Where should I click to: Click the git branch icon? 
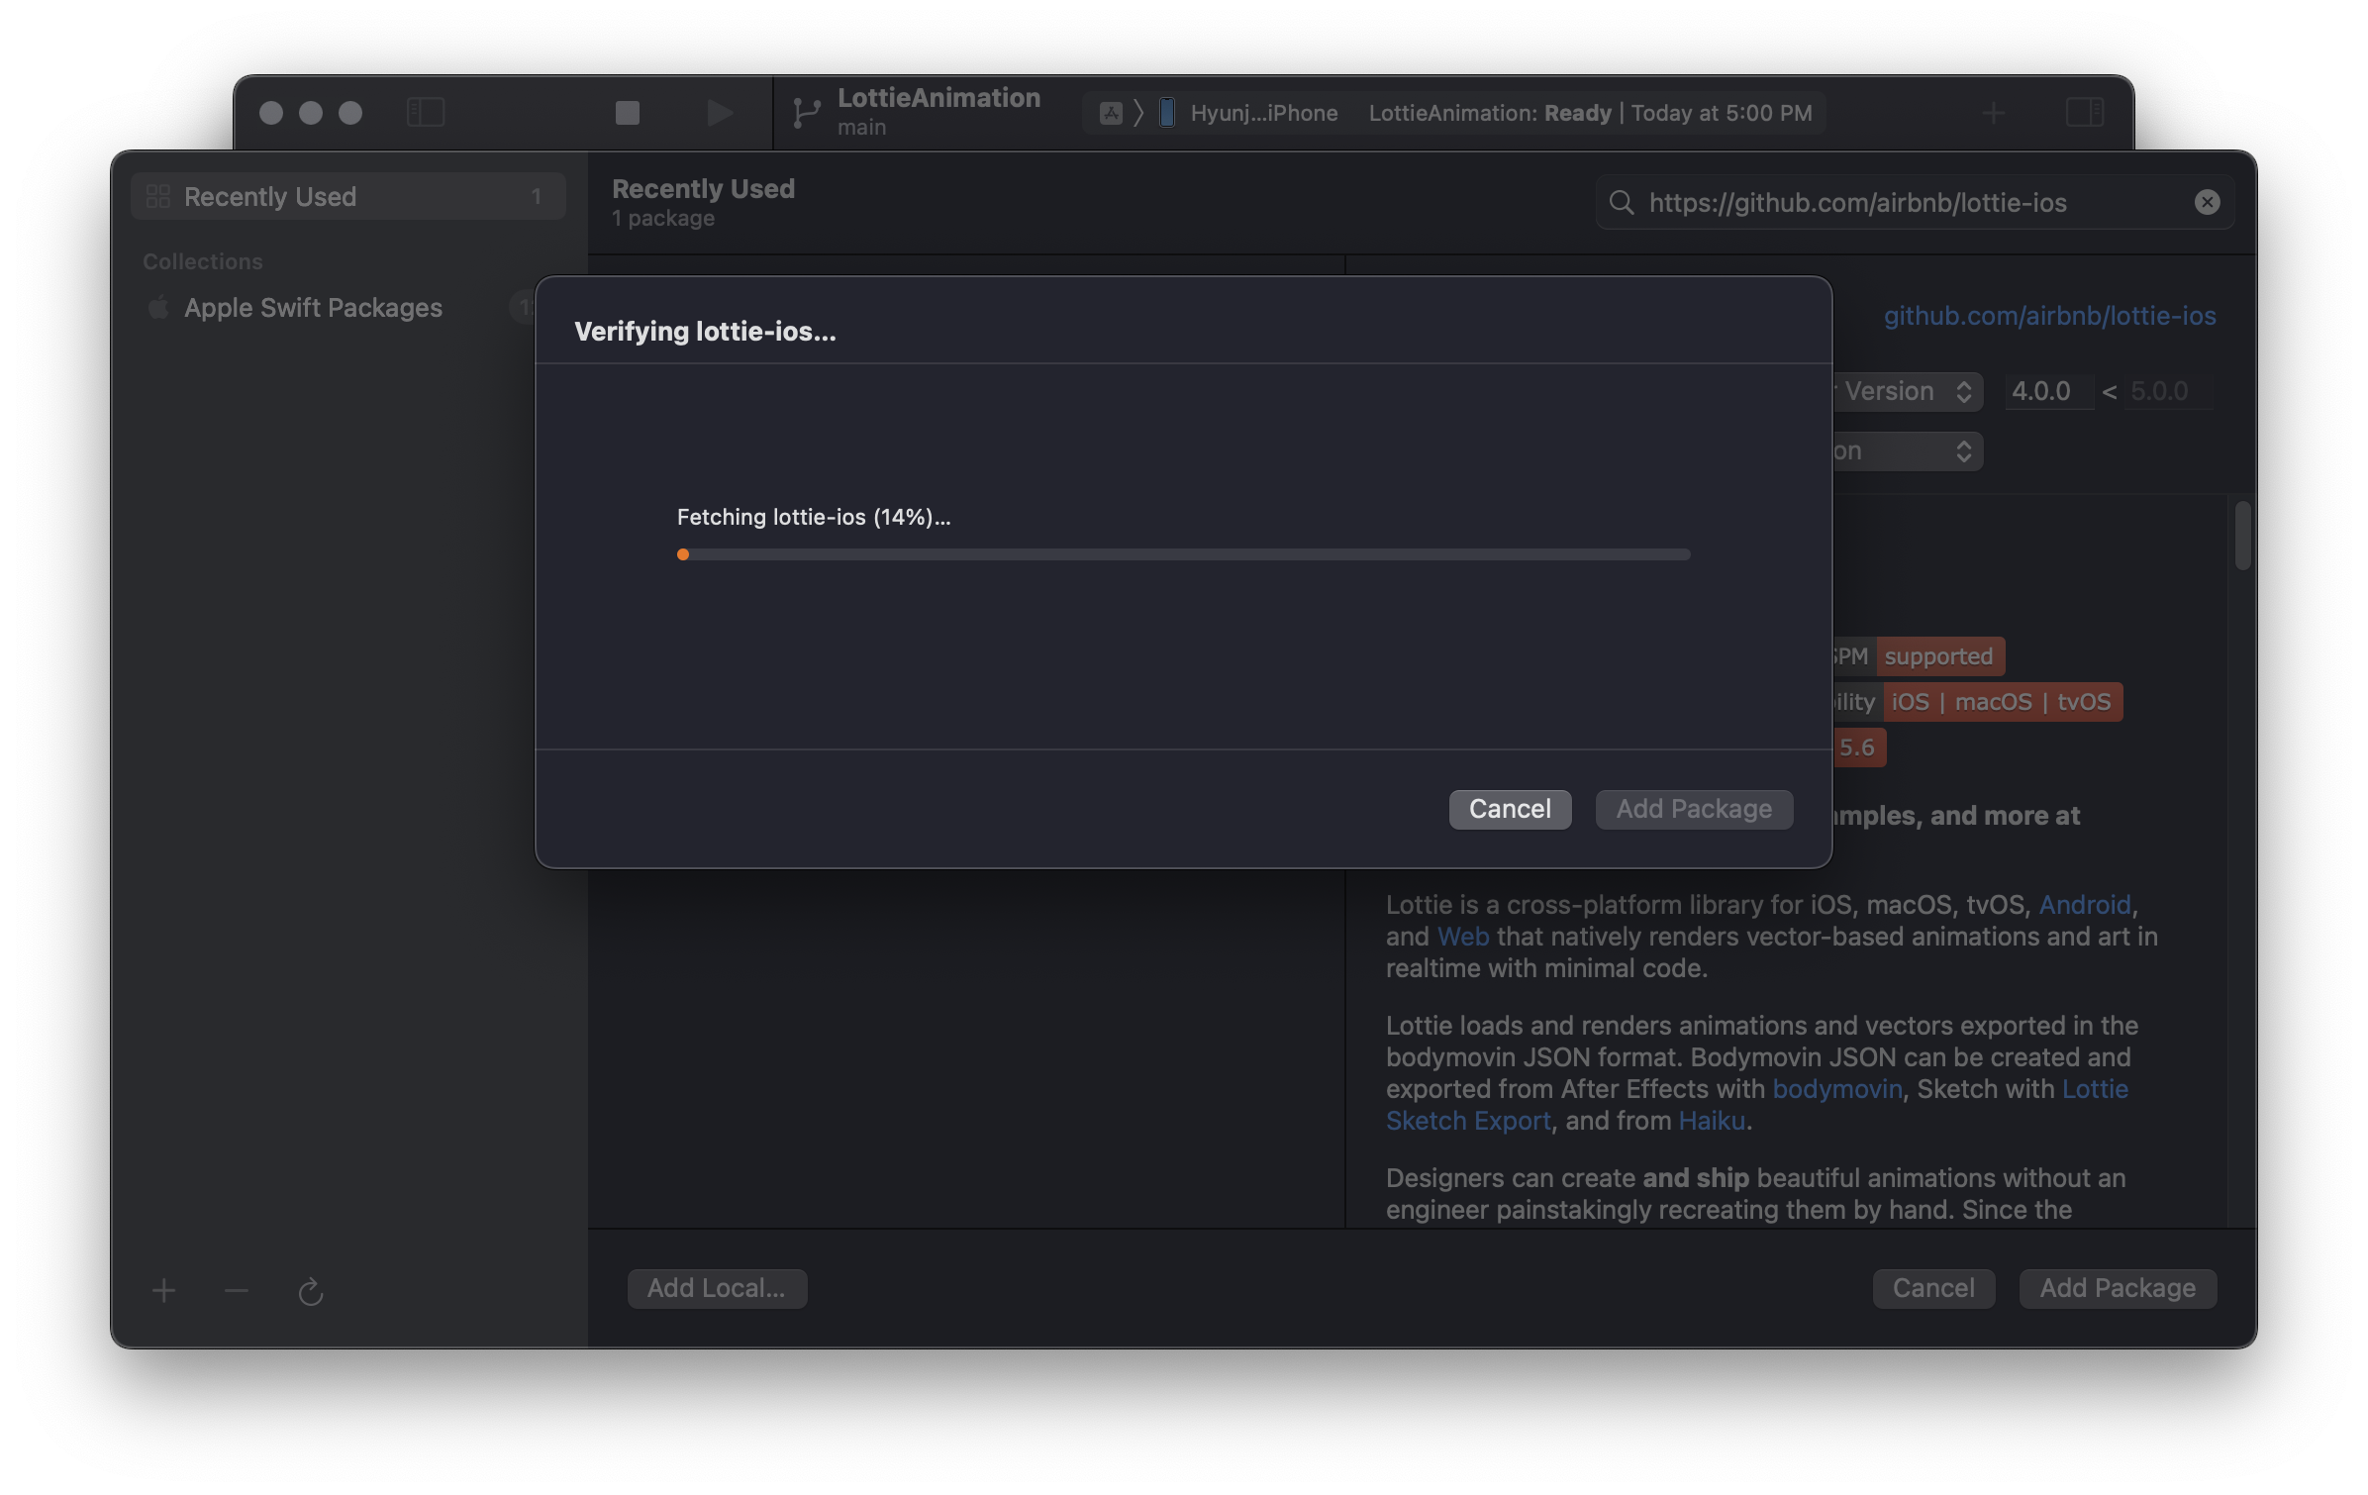pos(806,113)
